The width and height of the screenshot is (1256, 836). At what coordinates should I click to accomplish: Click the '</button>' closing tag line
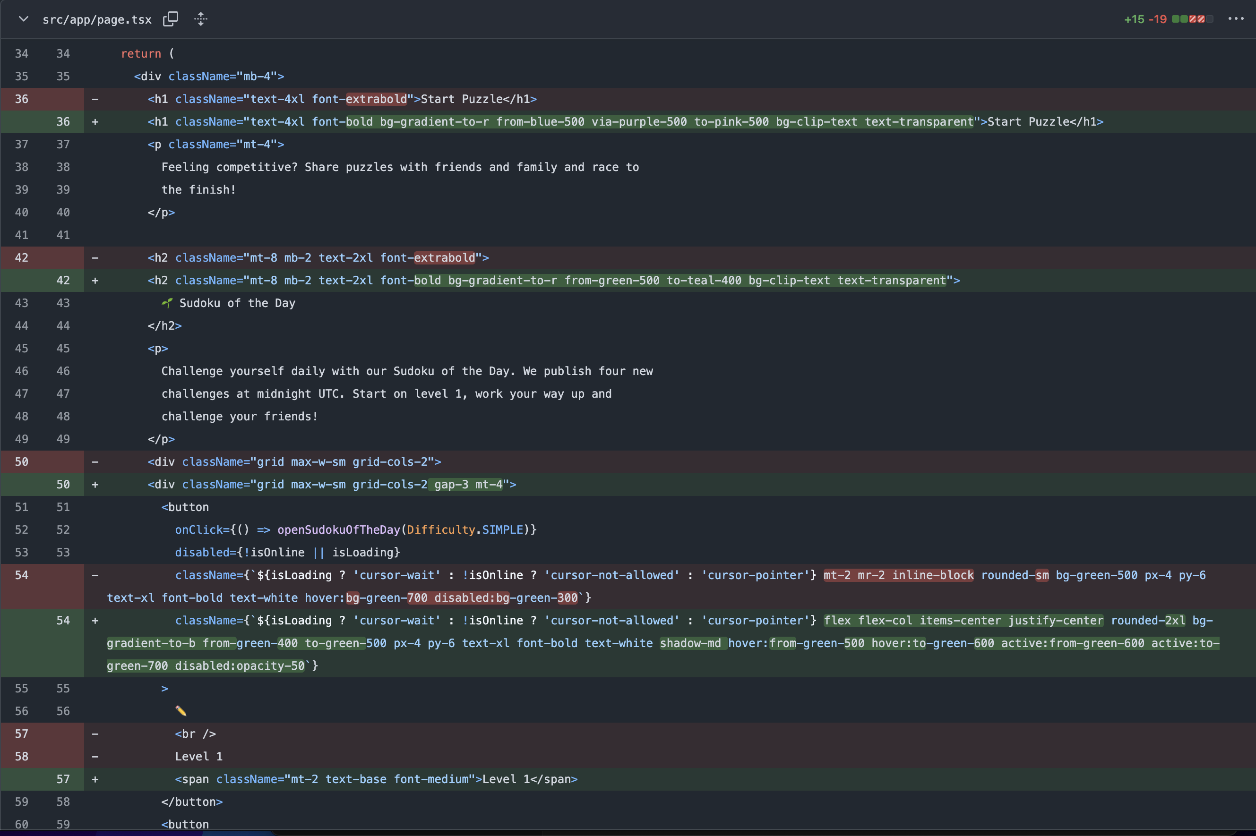pos(192,802)
